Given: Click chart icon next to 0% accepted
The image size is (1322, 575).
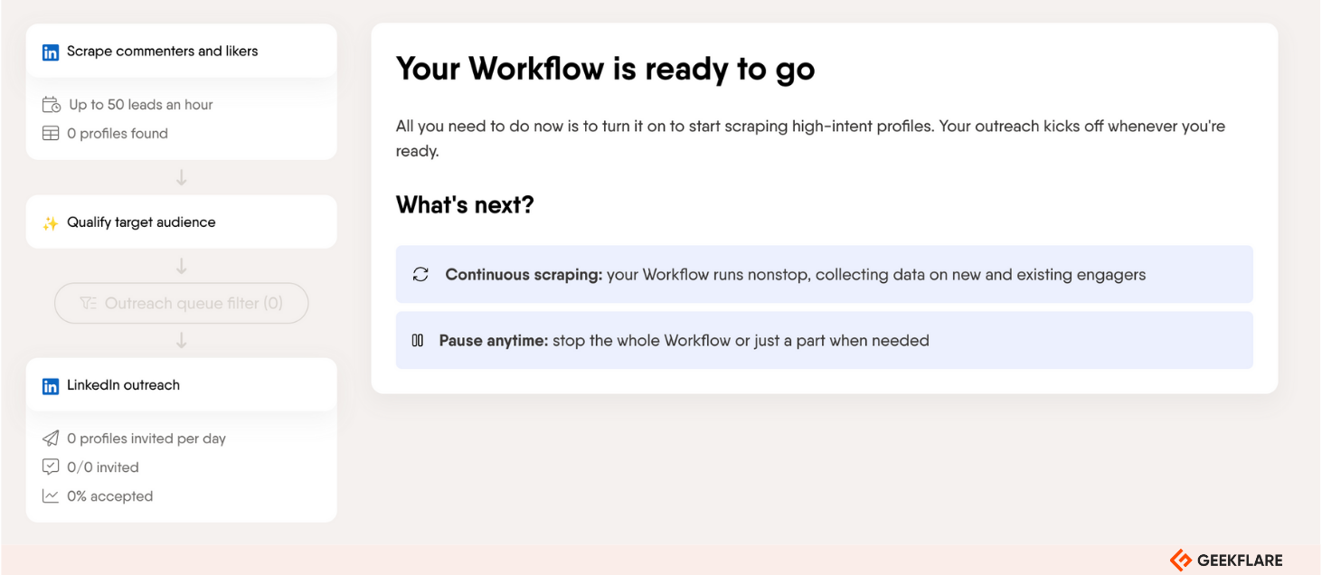Looking at the screenshot, I should pos(51,496).
